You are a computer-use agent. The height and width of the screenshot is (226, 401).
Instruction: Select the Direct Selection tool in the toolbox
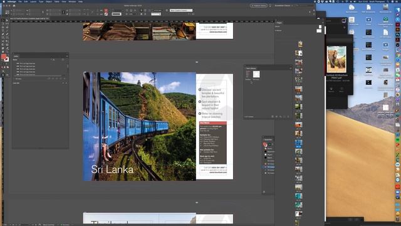pyautogui.click(x=7, y=20)
